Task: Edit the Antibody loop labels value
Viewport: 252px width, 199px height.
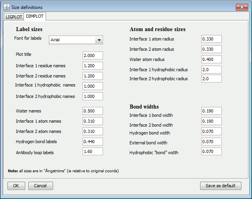Action: pyautogui.click(x=93, y=151)
